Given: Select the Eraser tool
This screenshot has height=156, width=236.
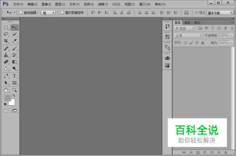Looking at the screenshot, I should (6, 62).
